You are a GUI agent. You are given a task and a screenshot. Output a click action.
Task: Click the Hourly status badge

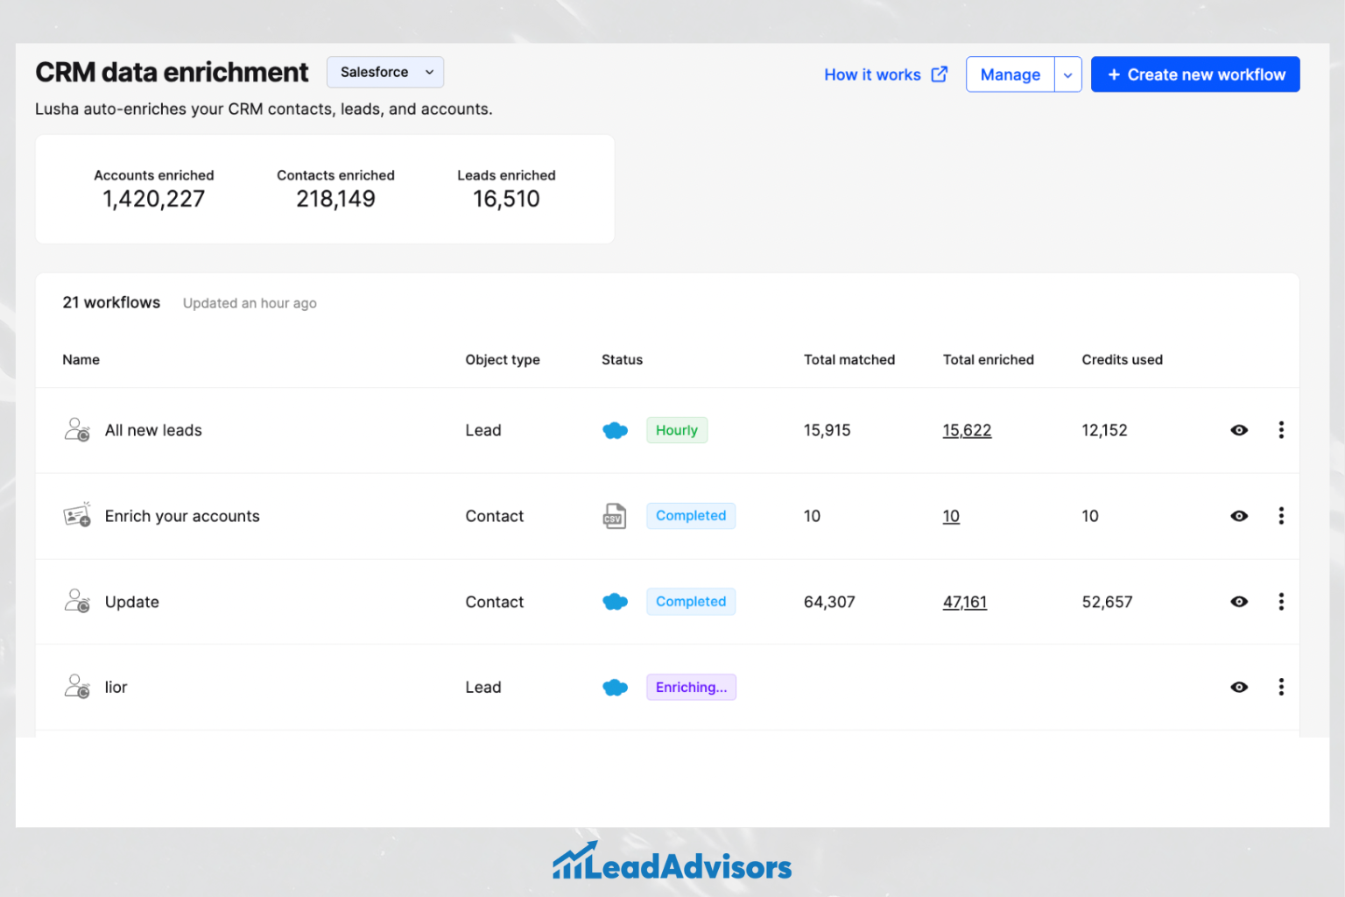677,430
